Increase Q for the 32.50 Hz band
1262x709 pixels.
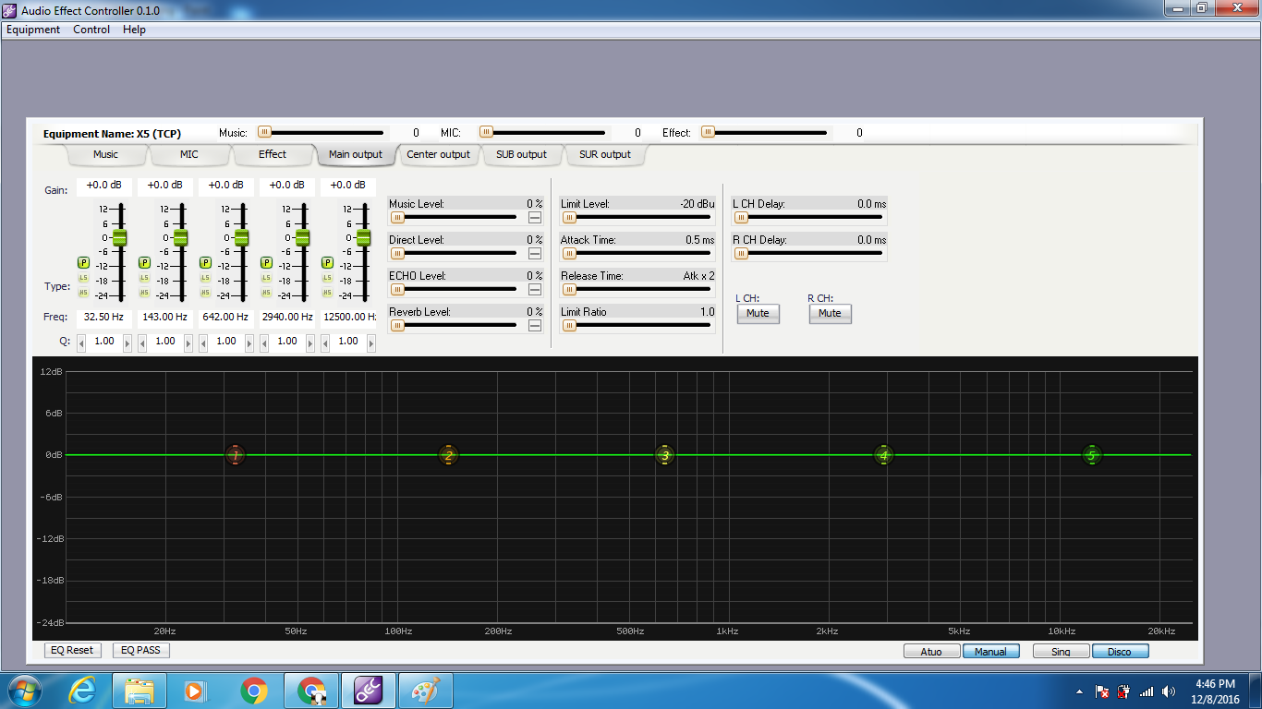point(127,342)
